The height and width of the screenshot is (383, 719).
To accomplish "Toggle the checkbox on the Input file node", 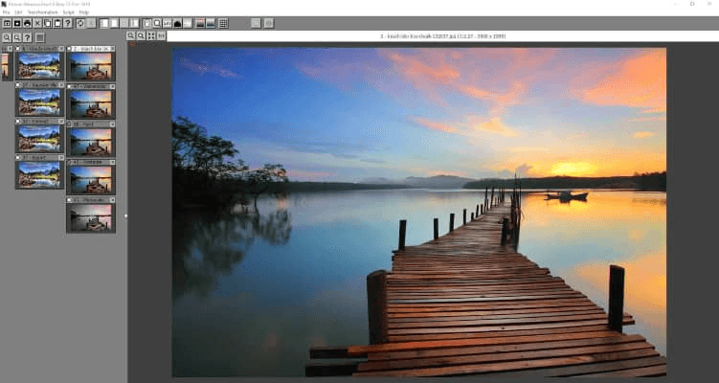I will coord(70,47).
